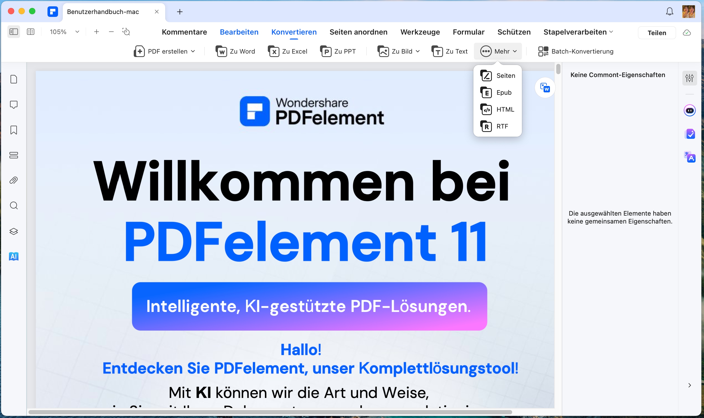
Task: Add a new tab with plus button
Action: [180, 12]
